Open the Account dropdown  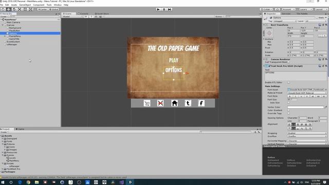[288, 9]
